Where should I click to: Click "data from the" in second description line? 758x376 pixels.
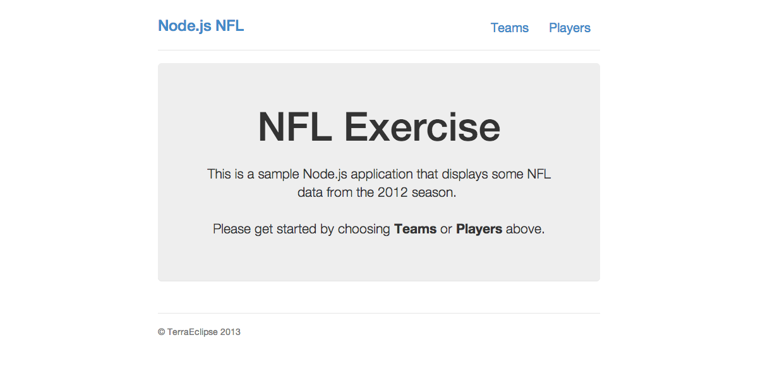(x=336, y=192)
